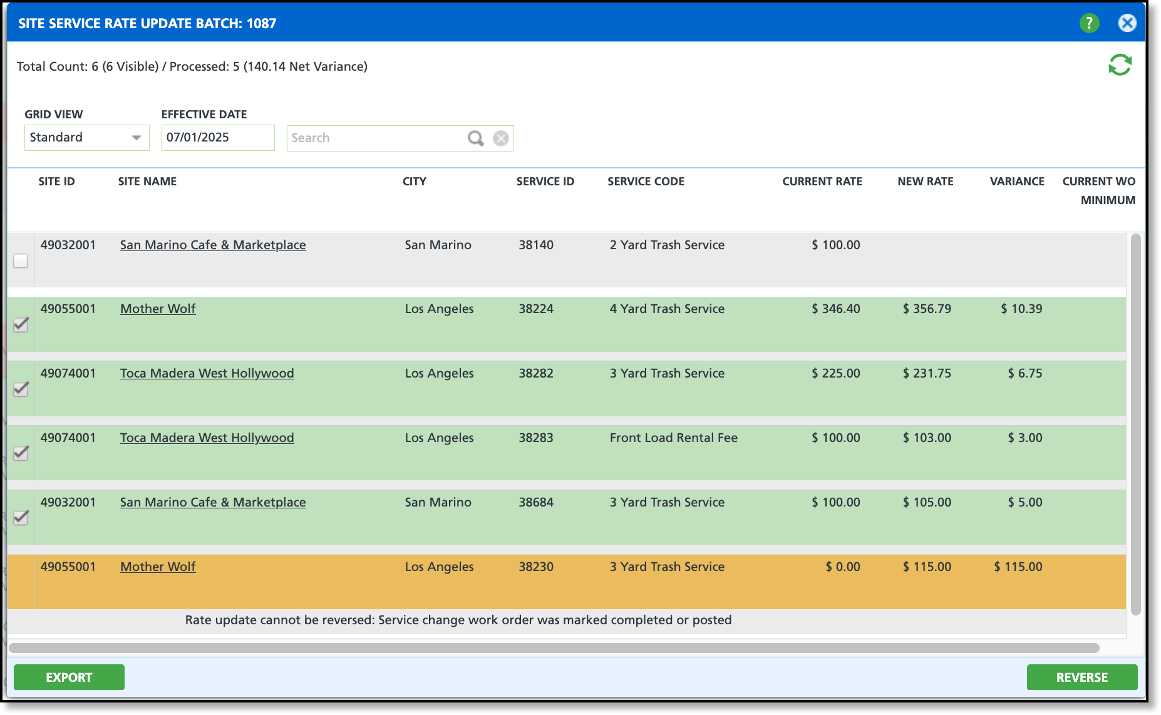Click the green refresh arrows icon
This screenshot has width=1161, height=715.
1120,65
